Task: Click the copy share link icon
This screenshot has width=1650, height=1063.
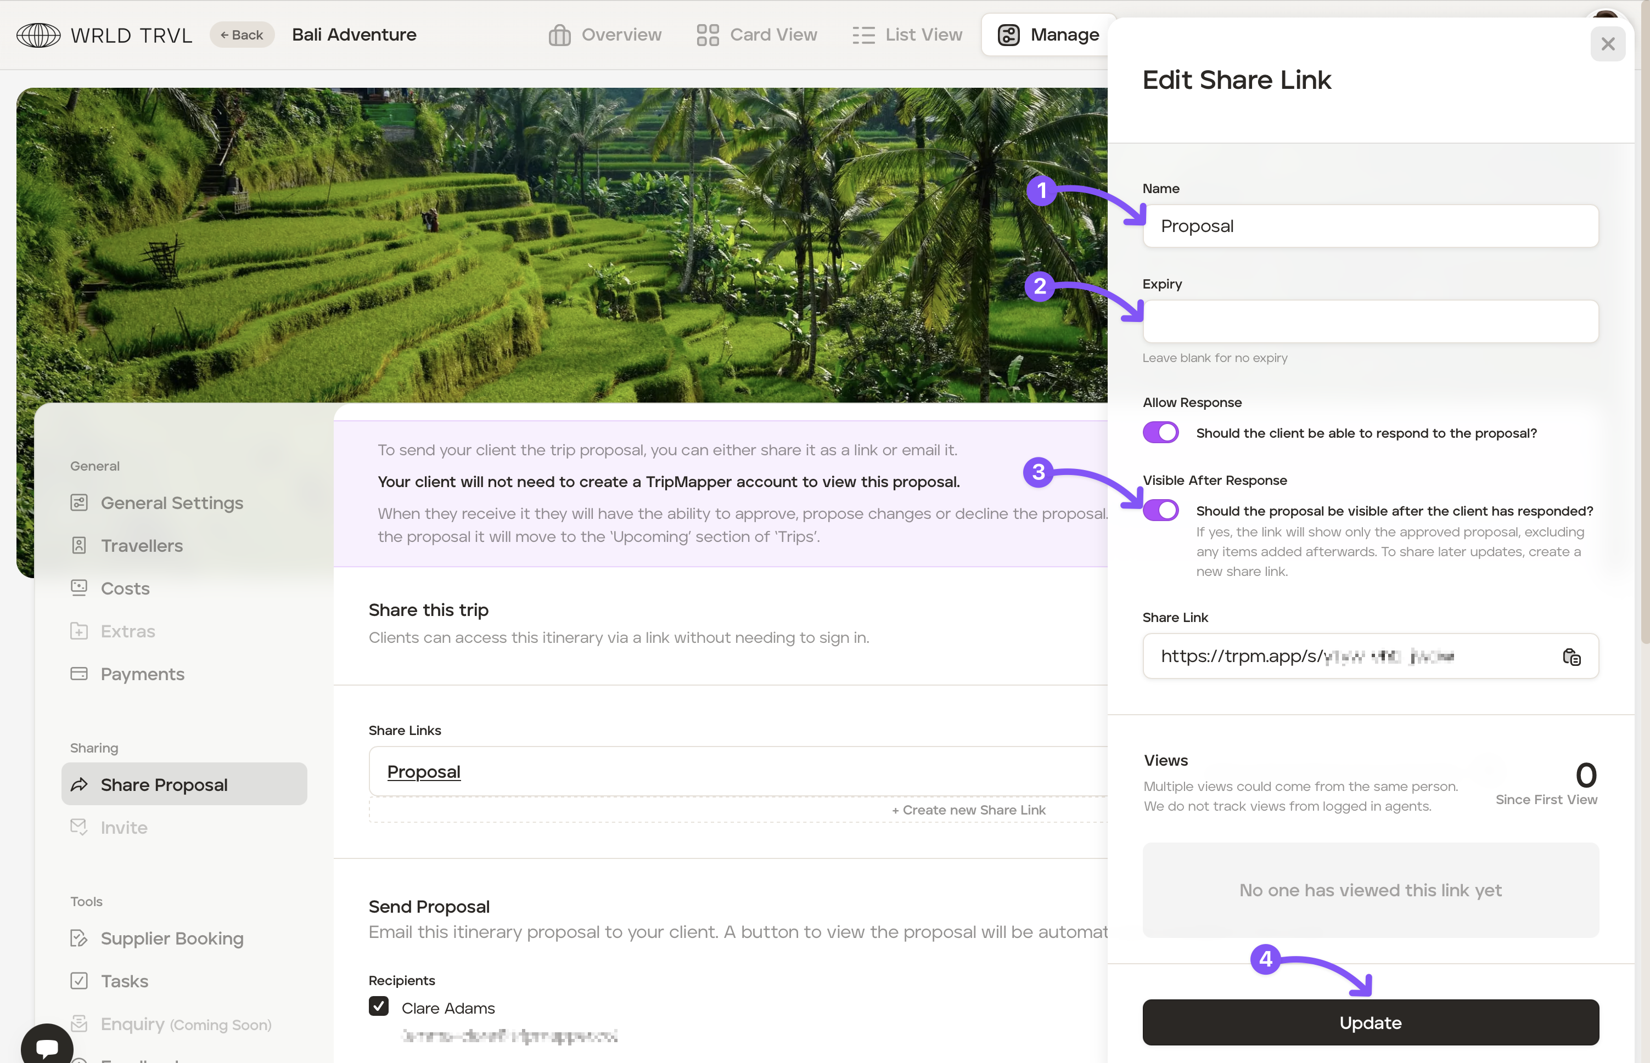Action: [1572, 657]
